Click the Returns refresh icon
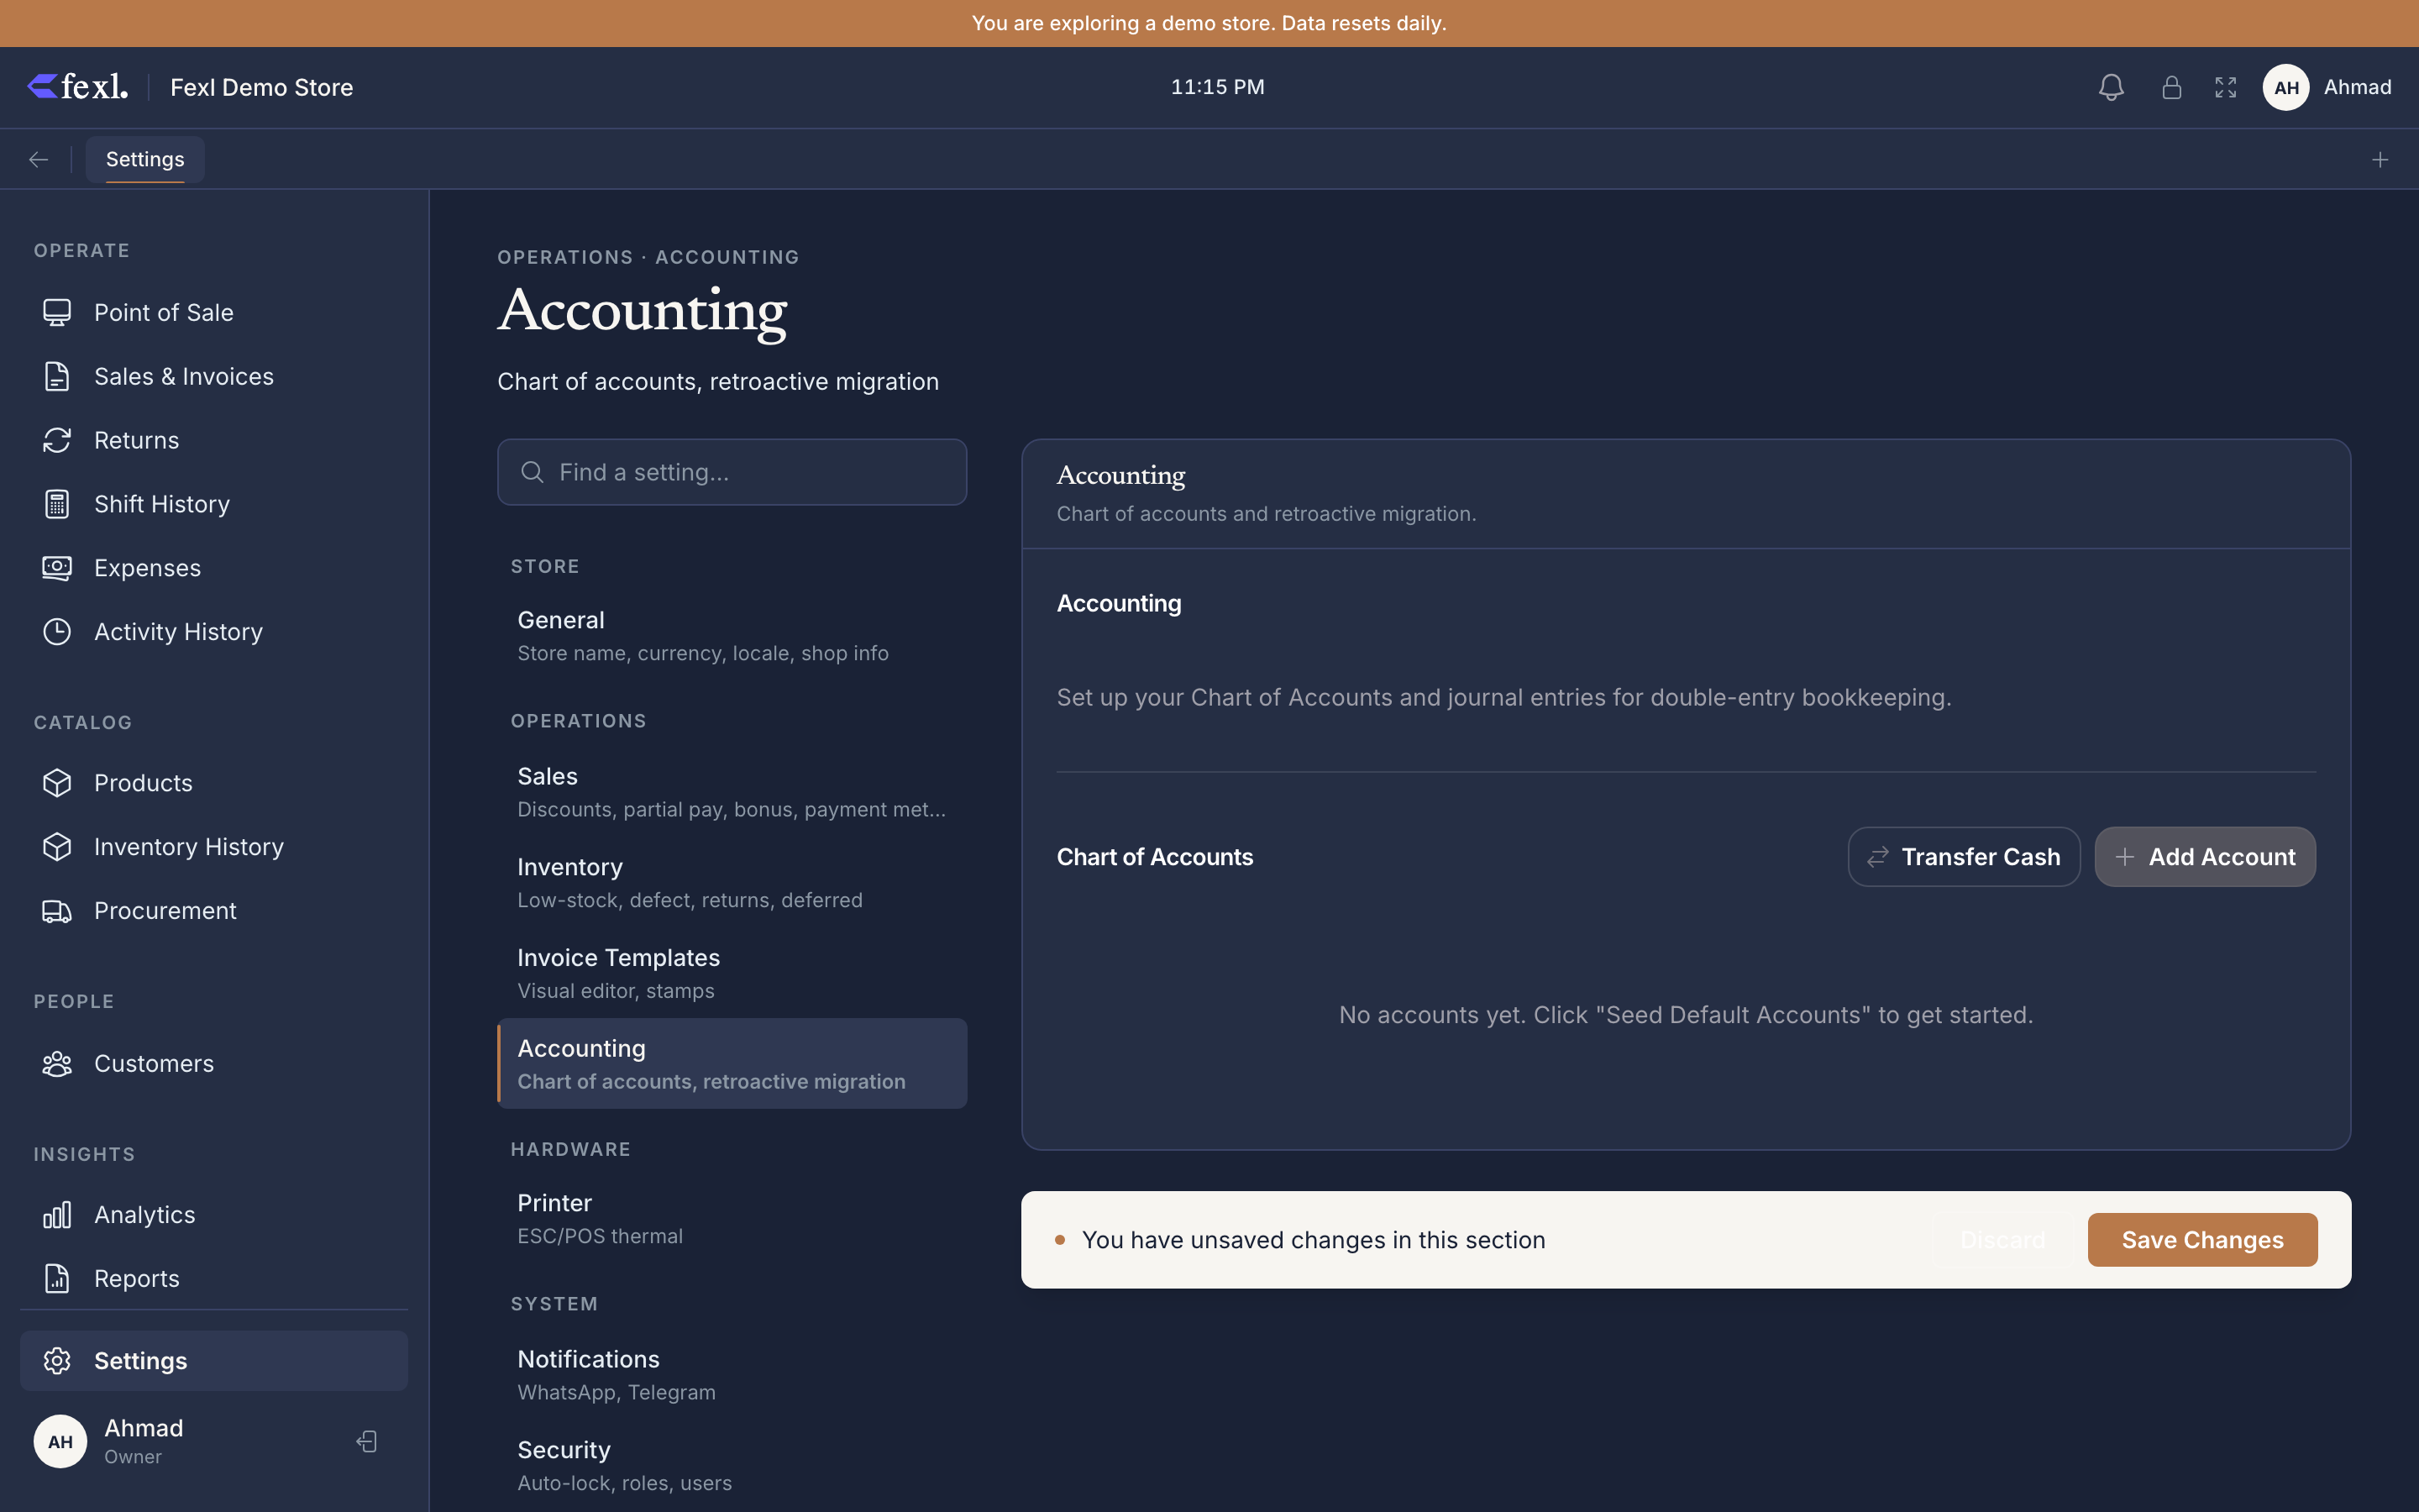The width and height of the screenshot is (2419, 1512). [x=57, y=440]
